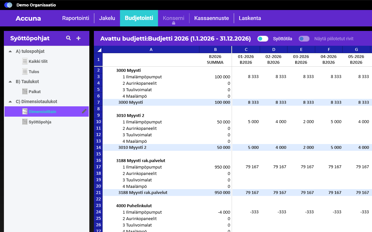Viewport: 372px width, 232px height.
Task: Add a new template with plus icon
Action: (x=78, y=38)
